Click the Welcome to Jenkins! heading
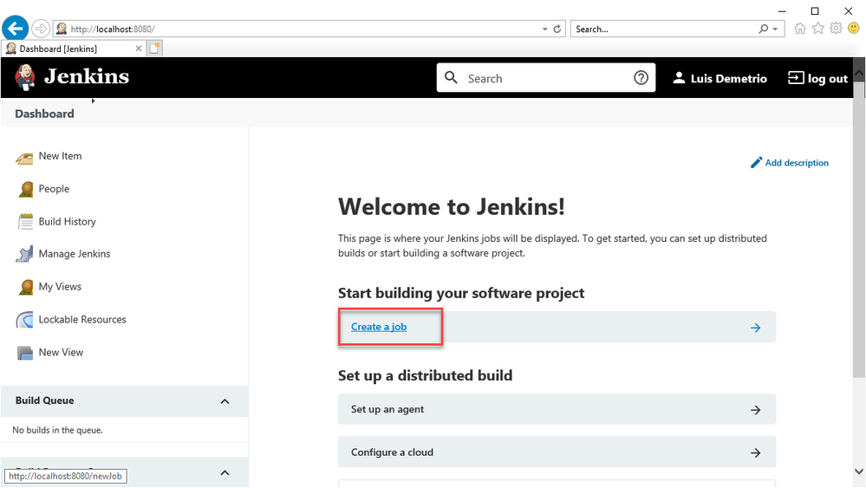866x488 pixels. (x=452, y=207)
